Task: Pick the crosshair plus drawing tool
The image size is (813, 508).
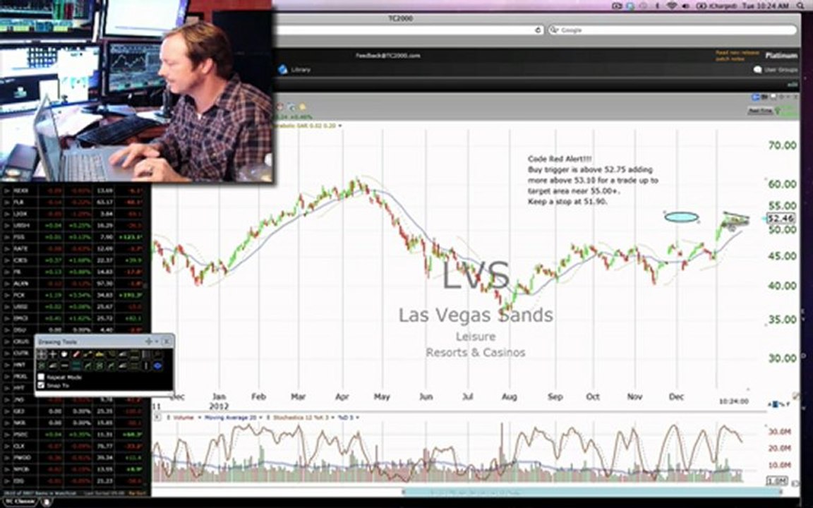Action: point(52,355)
